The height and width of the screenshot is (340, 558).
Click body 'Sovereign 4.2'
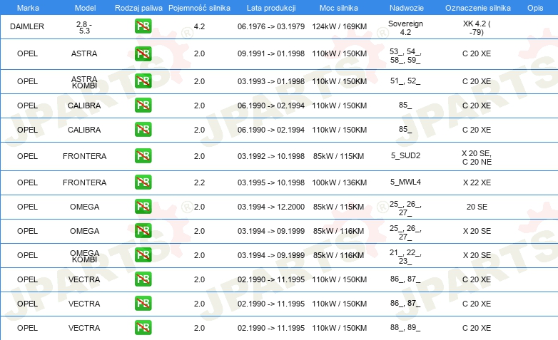[x=406, y=28]
